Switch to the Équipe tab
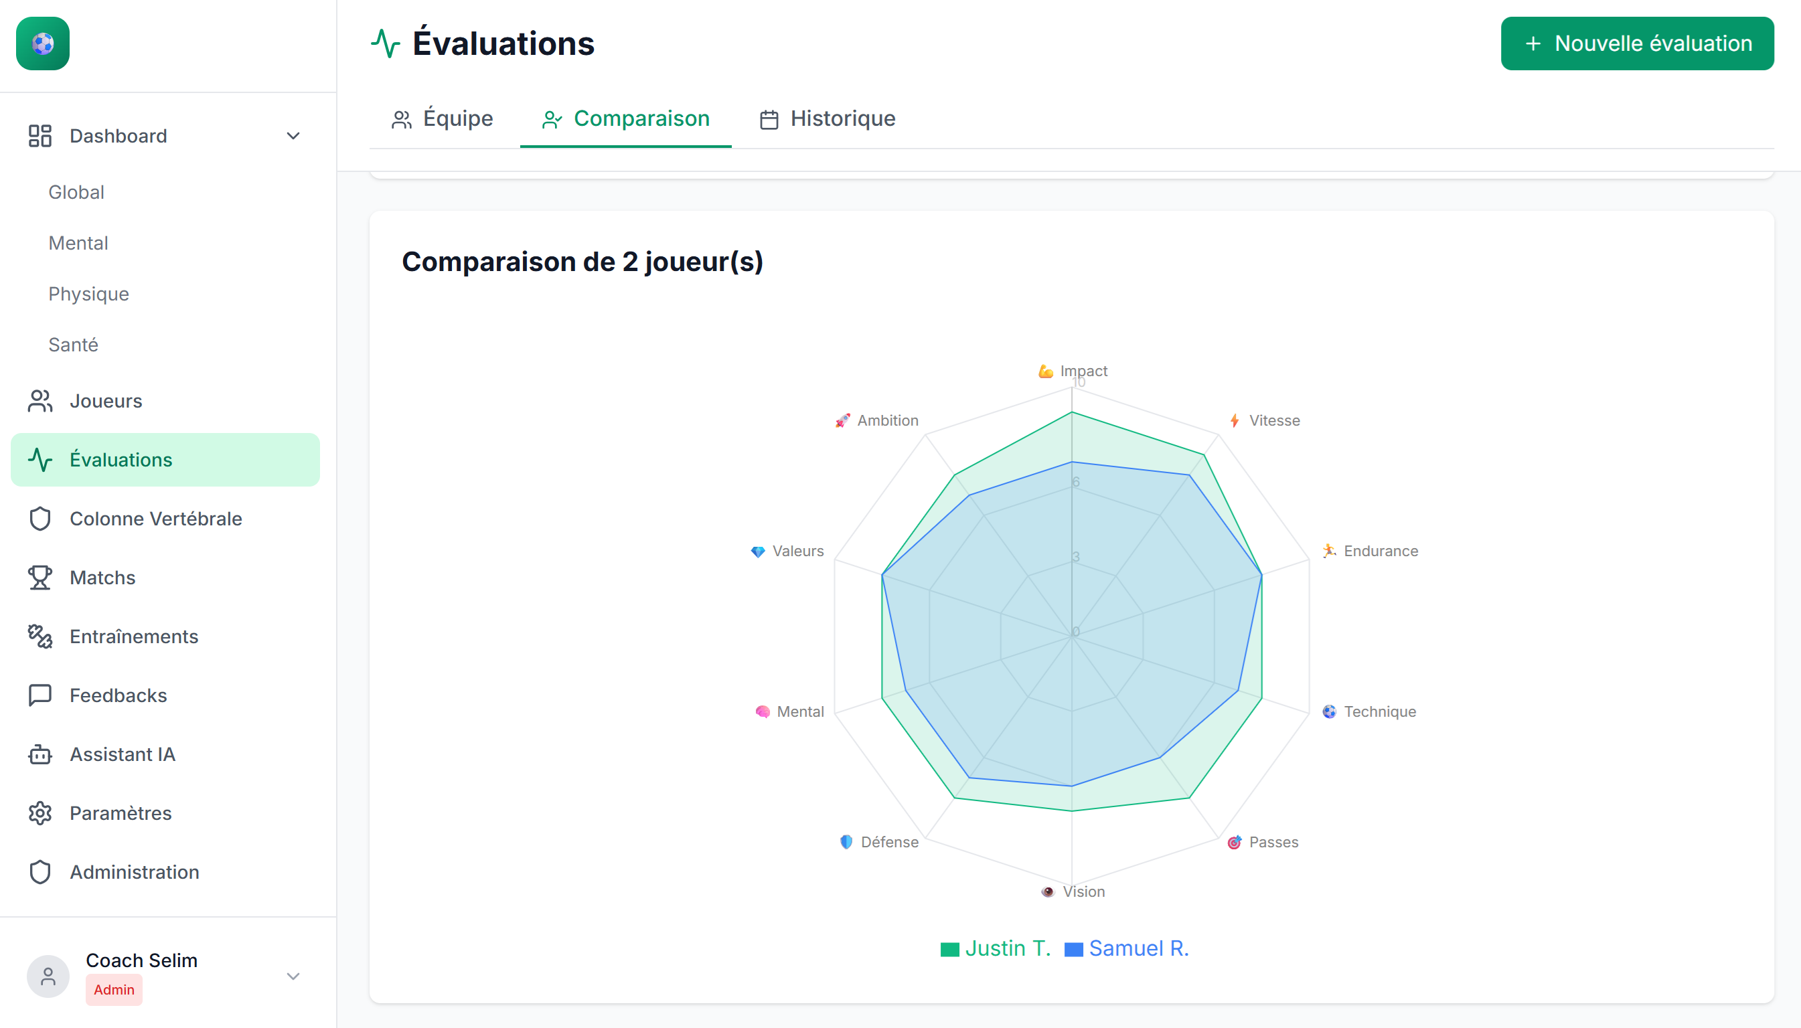Image resolution: width=1801 pixels, height=1028 pixels. tap(443, 118)
